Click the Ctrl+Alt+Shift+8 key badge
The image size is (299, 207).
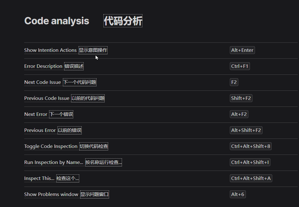(251, 146)
